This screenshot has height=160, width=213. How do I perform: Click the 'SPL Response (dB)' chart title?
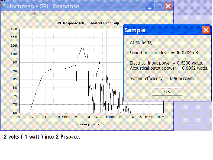point(70,23)
